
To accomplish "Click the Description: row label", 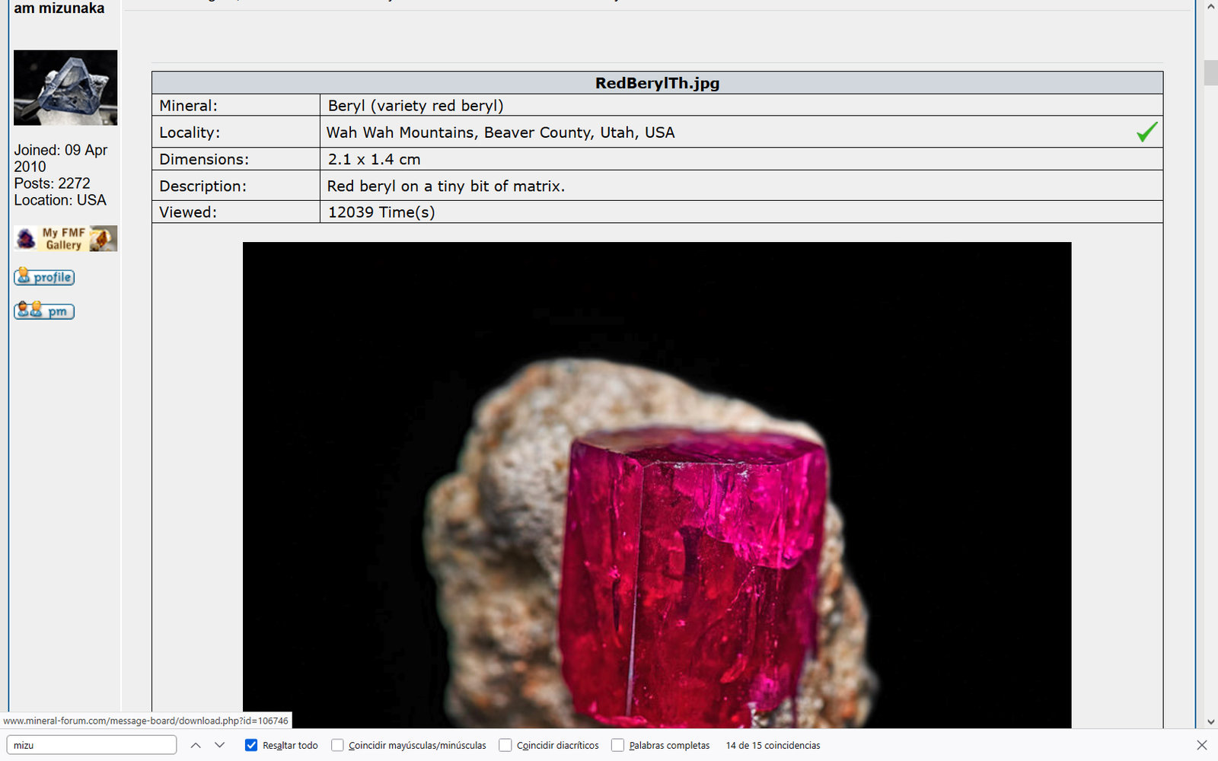I will coord(202,186).
